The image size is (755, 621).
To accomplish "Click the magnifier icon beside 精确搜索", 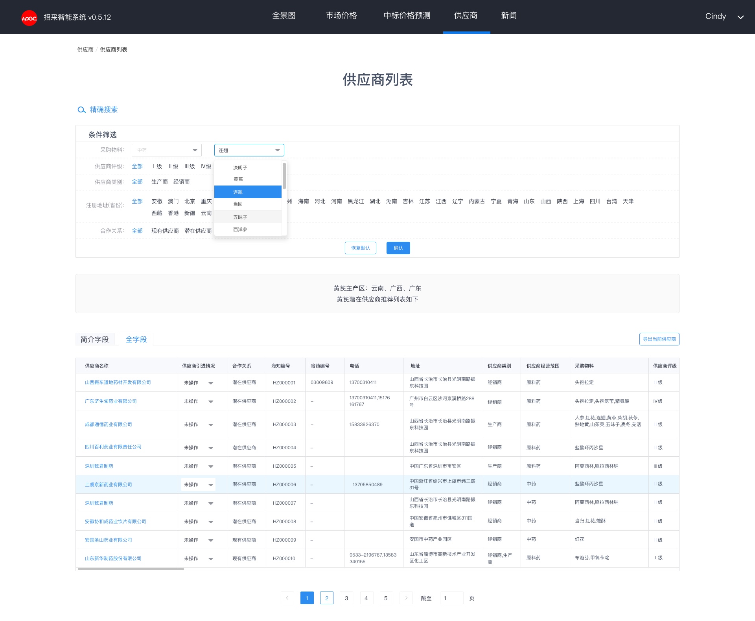I will pyautogui.click(x=81, y=110).
